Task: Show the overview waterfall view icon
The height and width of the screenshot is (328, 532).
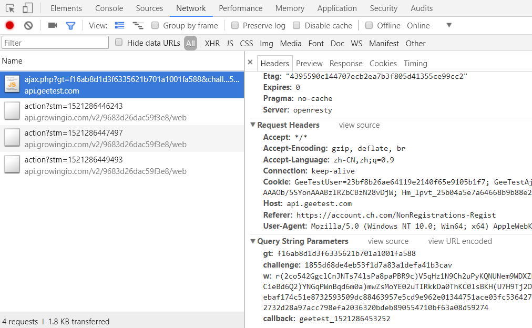Action: point(138,25)
